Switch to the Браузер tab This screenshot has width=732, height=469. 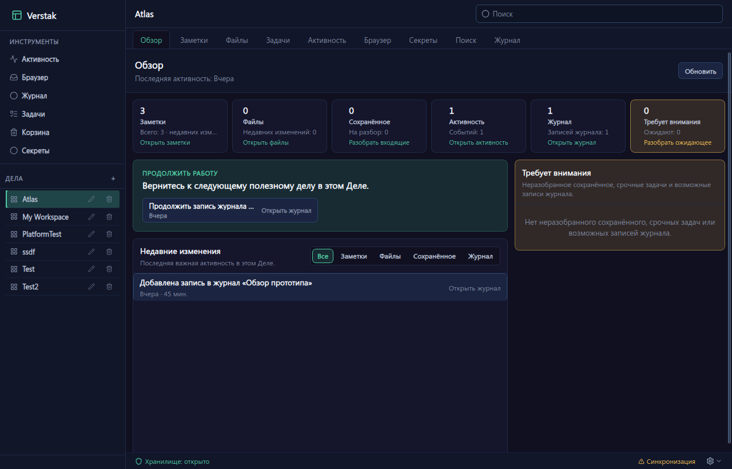(x=377, y=40)
